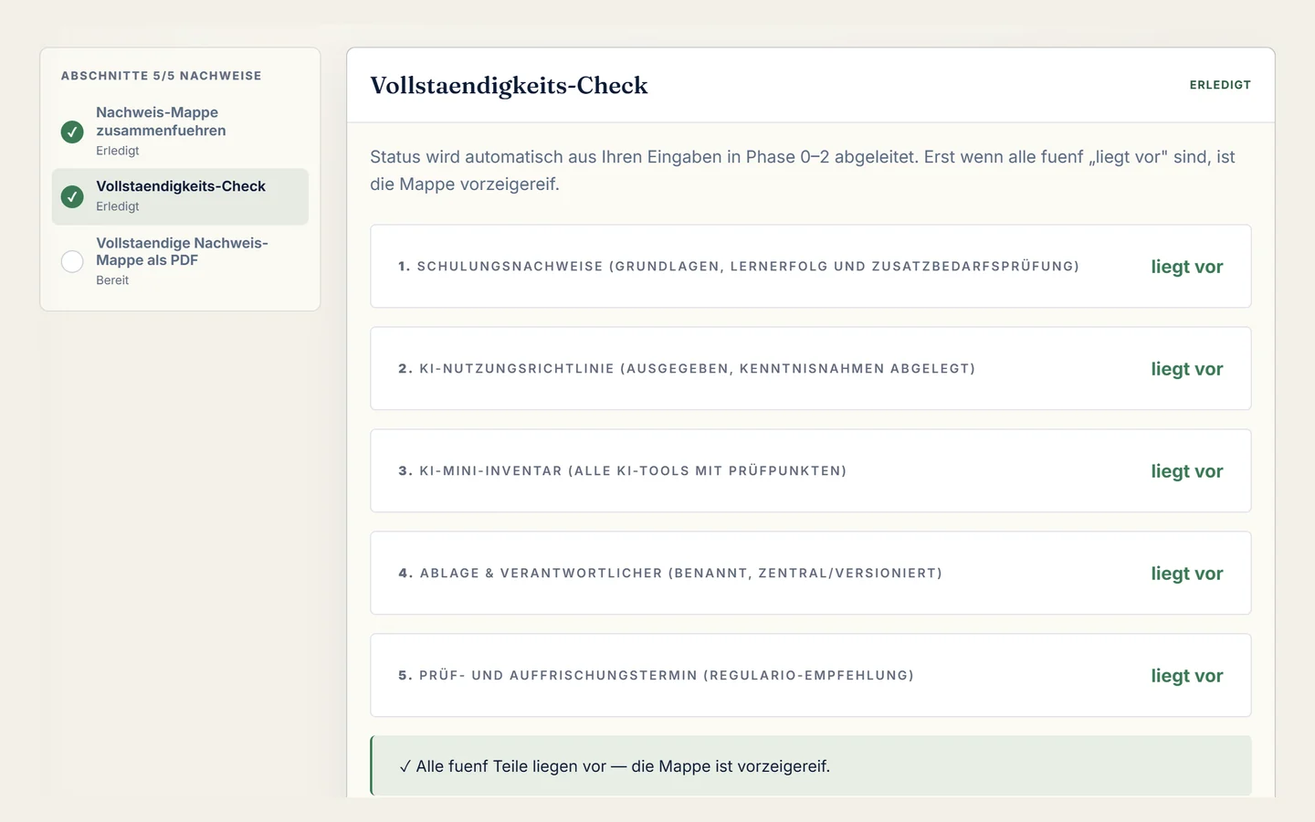1315x822 pixels.
Task: Select the KI-Mini-Inventar row
Action: click(x=811, y=471)
